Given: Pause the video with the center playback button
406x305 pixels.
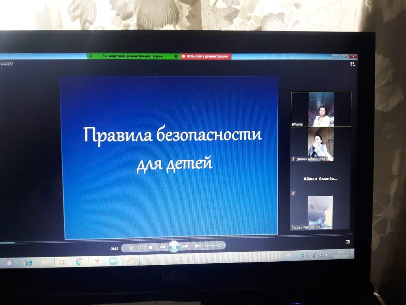Looking at the screenshot, I should point(173,246).
